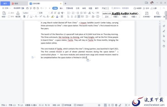This screenshot has width=167, height=107.
Task: Click the paste options icon below the text
Action: coord(88,60)
